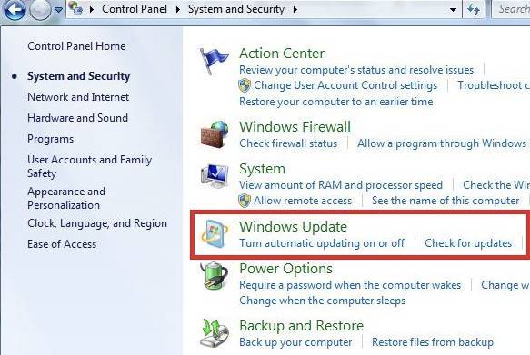The height and width of the screenshot is (355, 530).
Task: Expand the arrow after Control Panel breadcrumb
Action: pyautogui.click(x=178, y=9)
